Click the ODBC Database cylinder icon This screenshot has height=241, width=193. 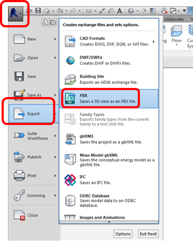click(x=70, y=201)
